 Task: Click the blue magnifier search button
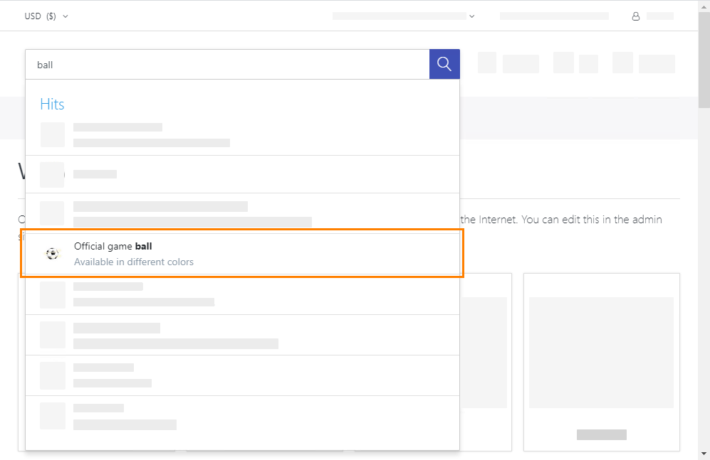tap(444, 64)
